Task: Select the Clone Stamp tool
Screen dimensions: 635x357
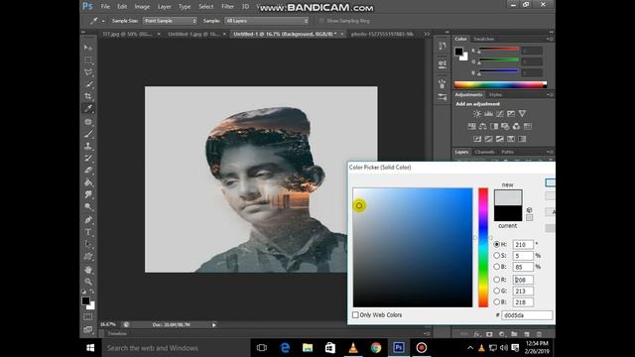Action: [88, 146]
